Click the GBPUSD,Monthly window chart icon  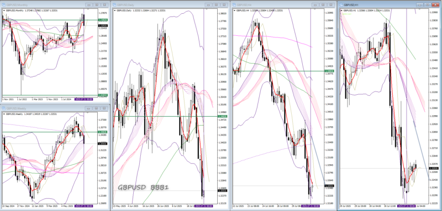4,5
